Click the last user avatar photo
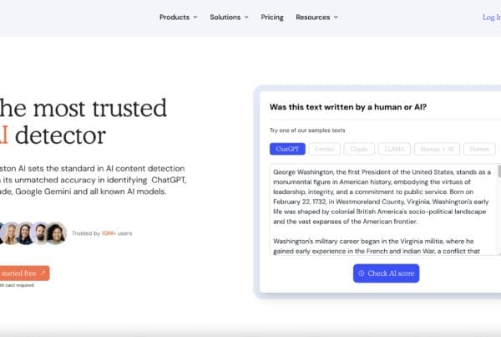The width and height of the screenshot is (501, 337). coord(56,233)
